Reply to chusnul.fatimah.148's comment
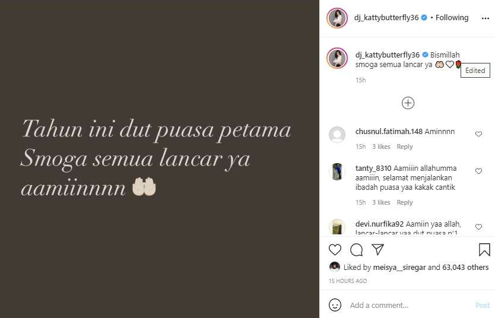Screen dimensions: 495x318 pos(404,147)
